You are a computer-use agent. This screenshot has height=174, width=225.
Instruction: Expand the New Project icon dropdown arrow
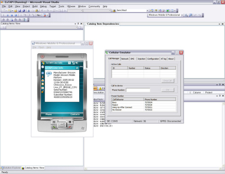[6, 11]
